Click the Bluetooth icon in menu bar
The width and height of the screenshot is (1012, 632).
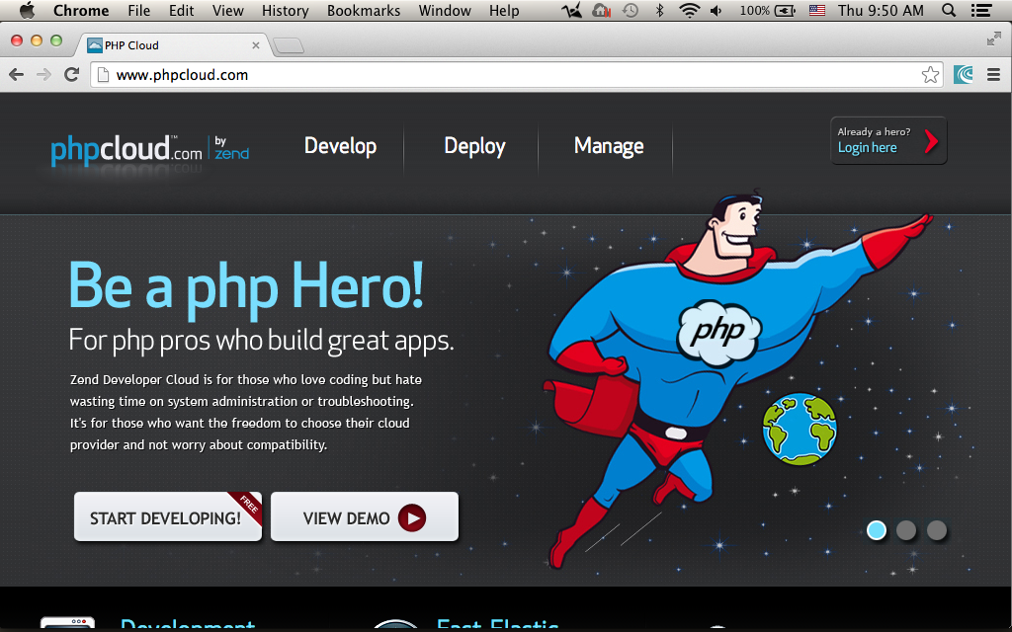[x=659, y=10]
